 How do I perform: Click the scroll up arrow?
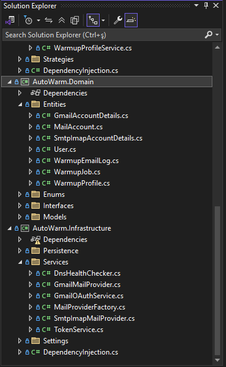point(217,47)
